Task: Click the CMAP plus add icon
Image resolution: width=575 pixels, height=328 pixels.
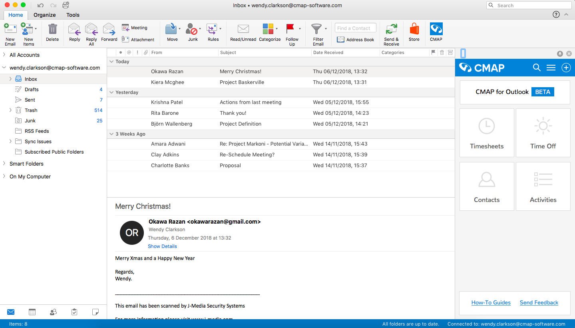Action: [566, 68]
